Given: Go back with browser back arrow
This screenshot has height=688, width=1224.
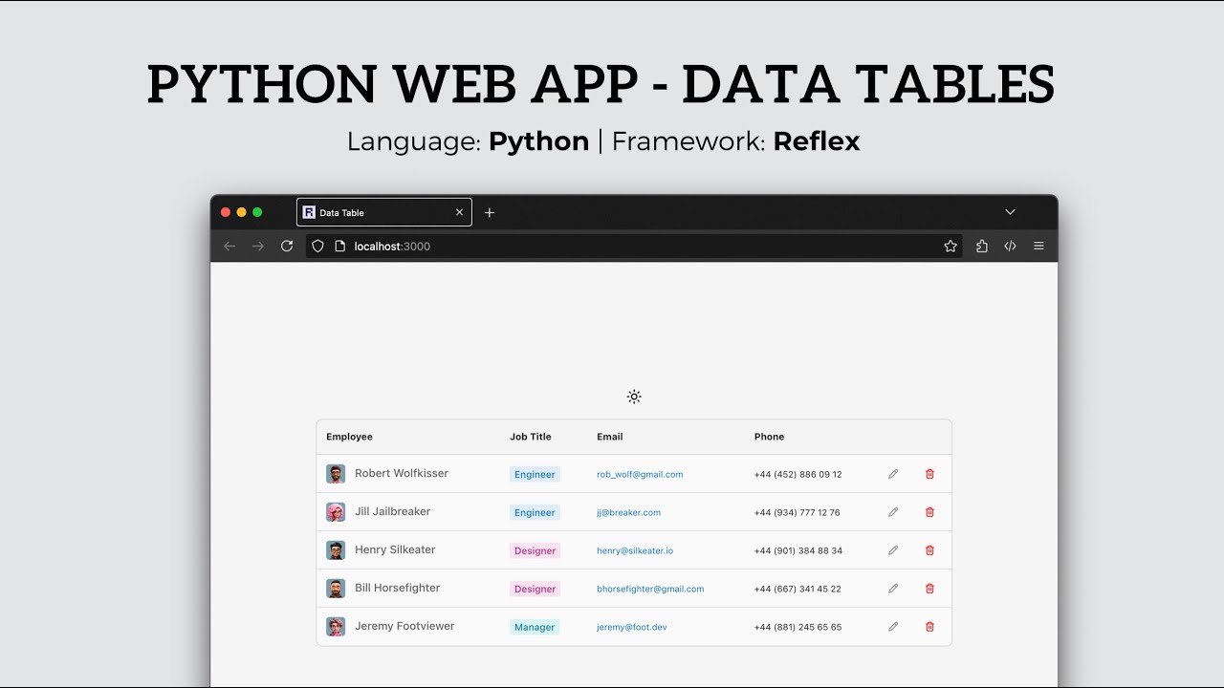Looking at the screenshot, I should [229, 247].
